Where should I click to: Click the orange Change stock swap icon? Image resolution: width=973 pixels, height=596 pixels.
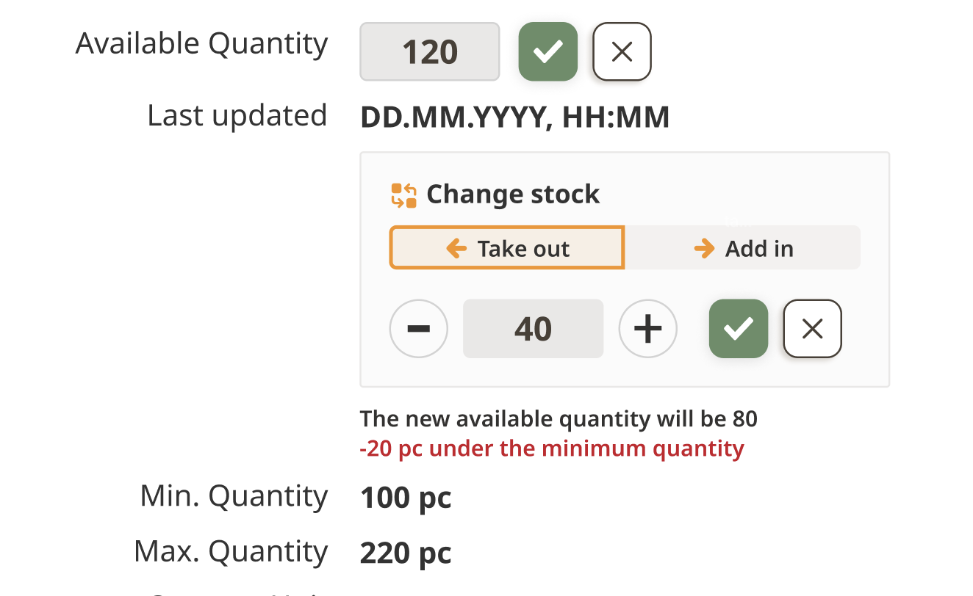click(403, 195)
